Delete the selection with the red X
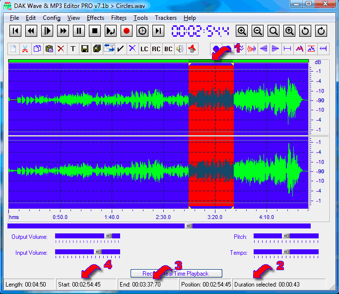 (x=61, y=49)
